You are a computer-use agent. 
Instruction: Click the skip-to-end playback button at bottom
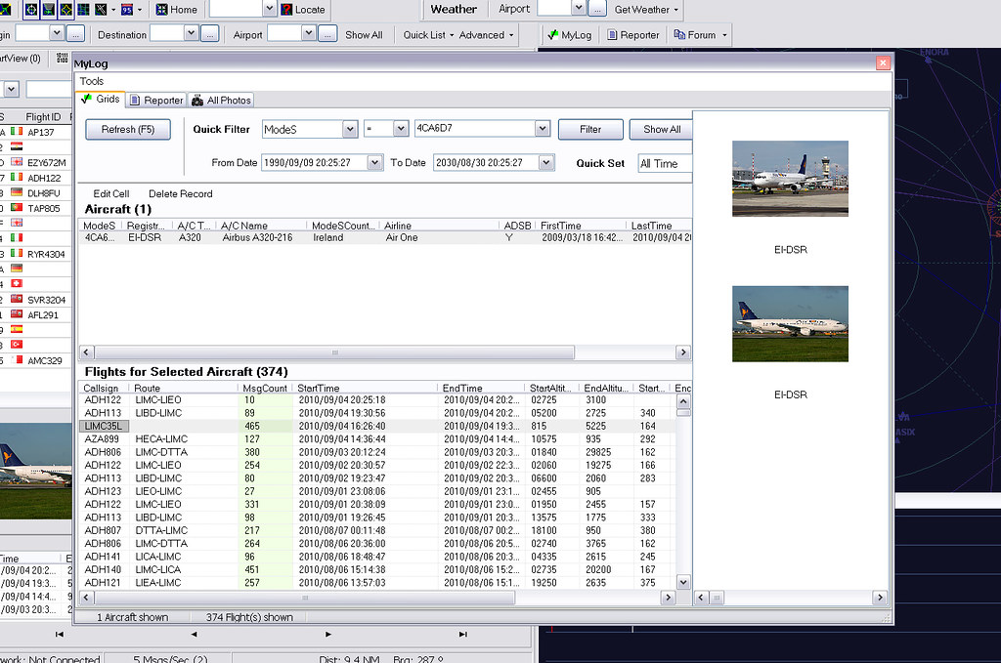coord(462,635)
